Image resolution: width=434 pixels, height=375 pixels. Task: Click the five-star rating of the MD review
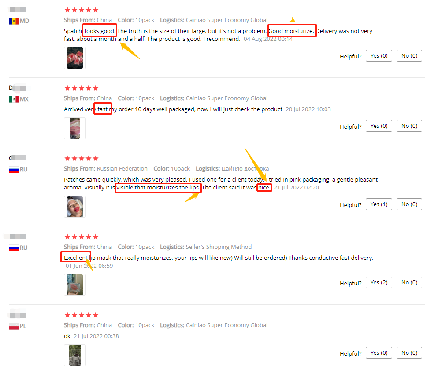[x=82, y=10]
